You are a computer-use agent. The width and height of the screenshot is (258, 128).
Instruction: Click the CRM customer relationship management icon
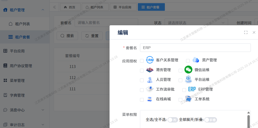click(x=150, y=60)
